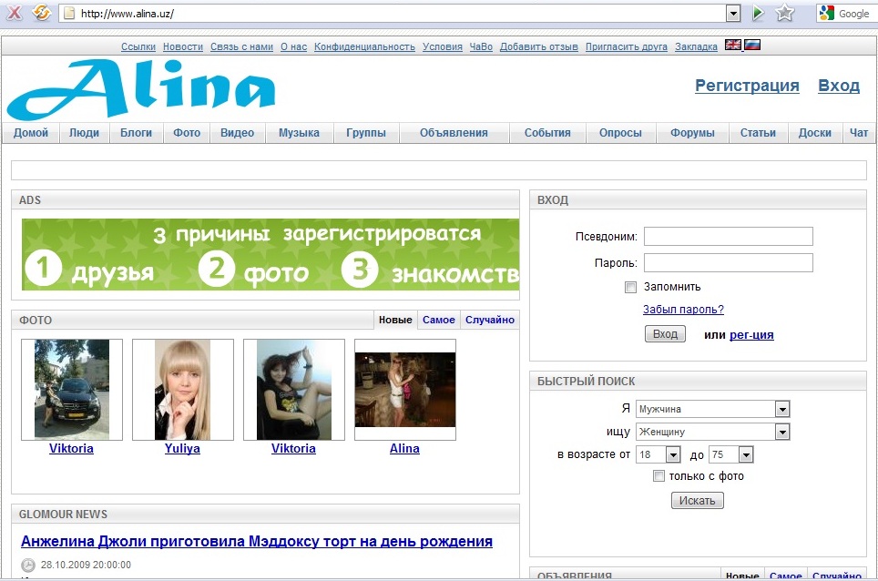Click the Alina site logo
Screen dimensions: 878x581
141,88
